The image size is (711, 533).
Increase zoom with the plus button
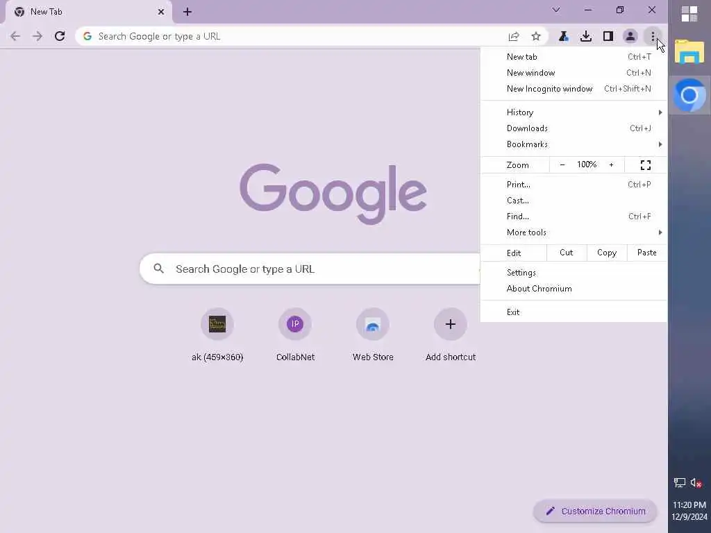coord(611,165)
